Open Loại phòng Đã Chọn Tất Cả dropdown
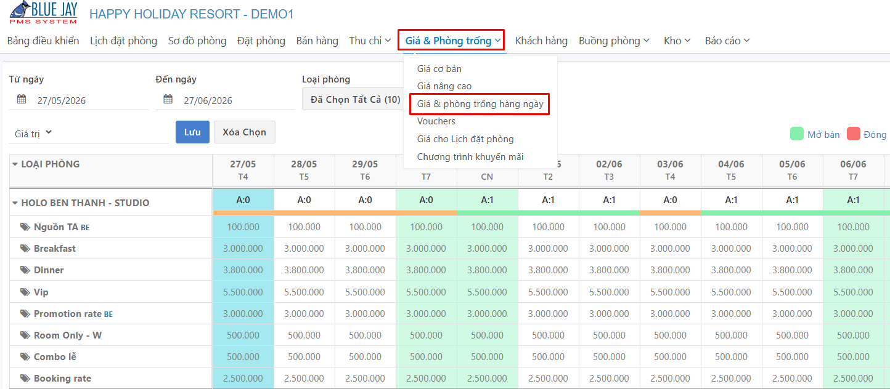This screenshot has height=389, width=890. (x=353, y=99)
